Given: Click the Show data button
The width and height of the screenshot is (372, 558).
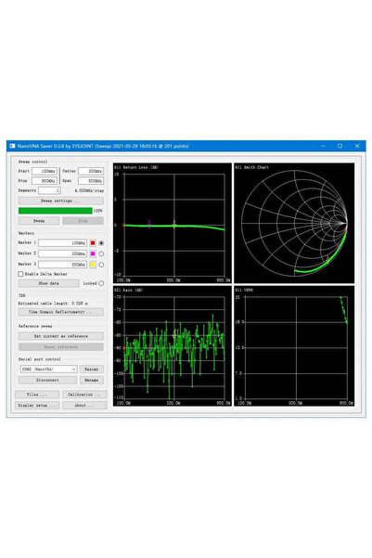Looking at the screenshot, I should (49, 283).
